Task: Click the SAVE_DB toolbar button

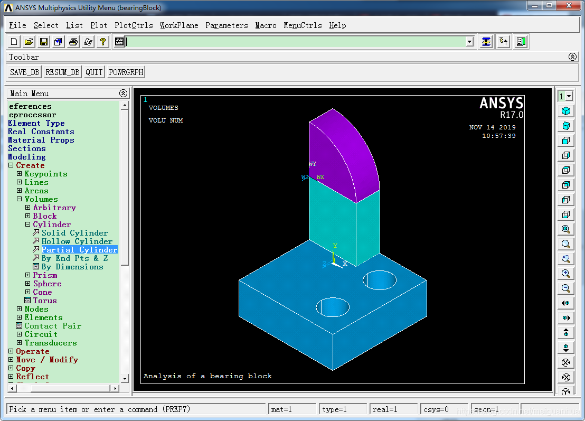Action: tap(25, 72)
